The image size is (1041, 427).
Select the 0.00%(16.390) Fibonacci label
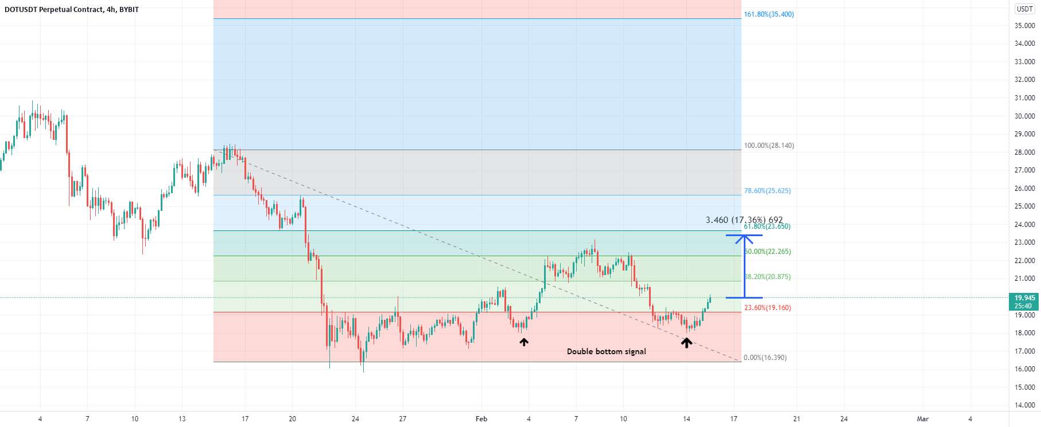tap(765, 358)
